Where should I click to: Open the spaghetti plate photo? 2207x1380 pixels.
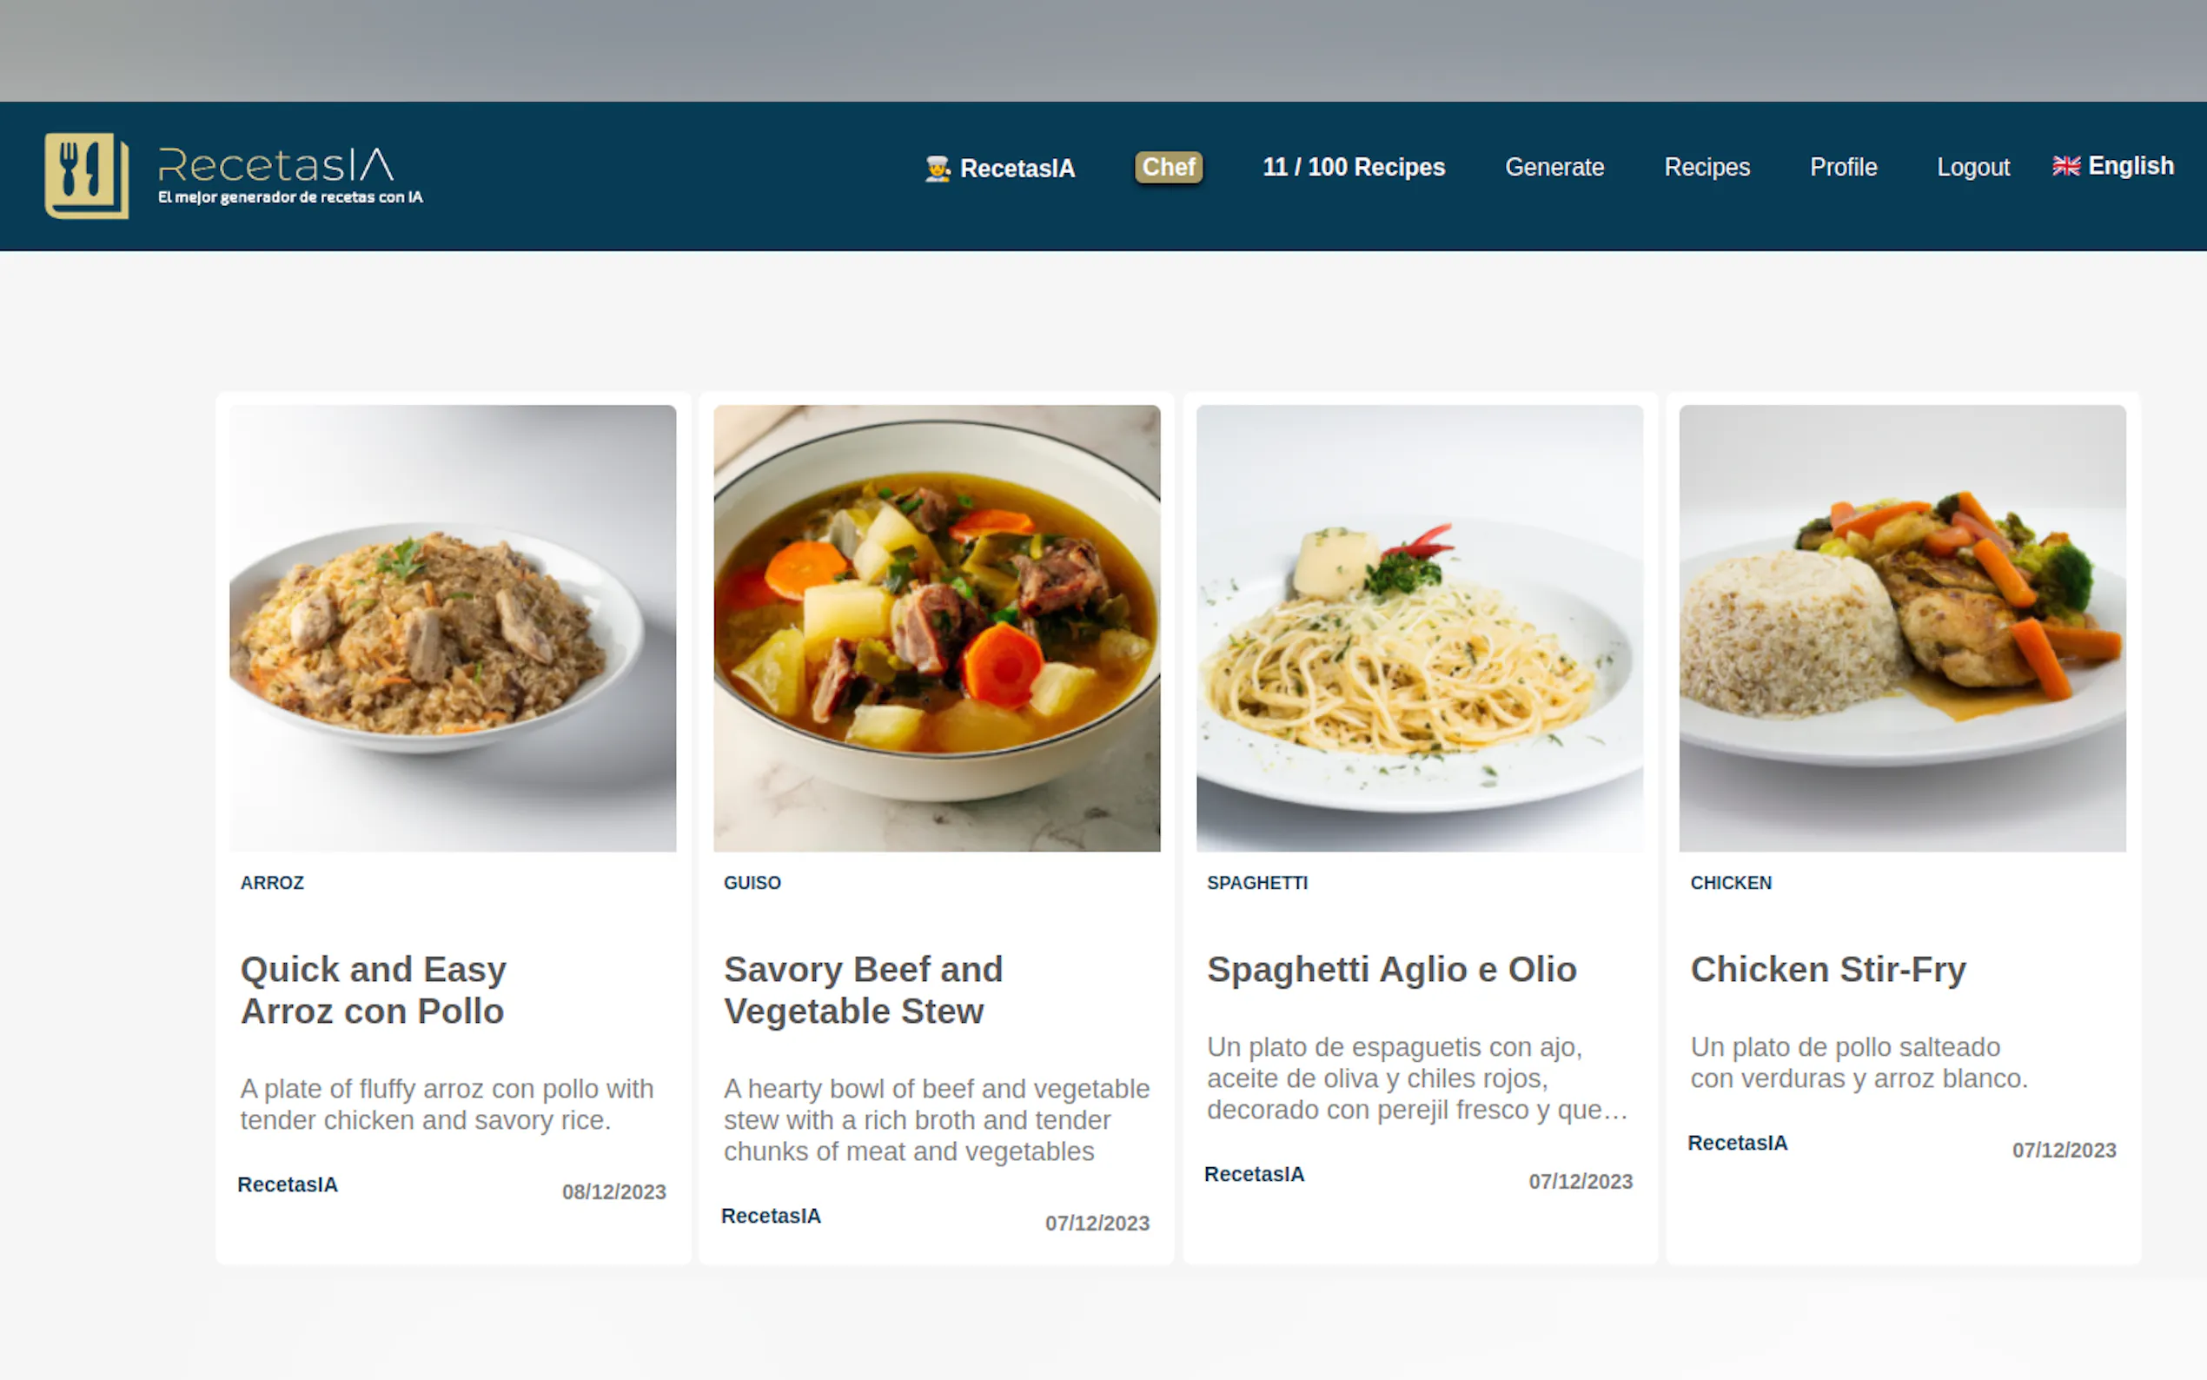[x=1420, y=628]
